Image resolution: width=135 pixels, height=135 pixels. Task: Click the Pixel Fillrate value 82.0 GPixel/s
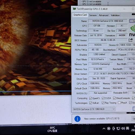click(x=97, y=59)
